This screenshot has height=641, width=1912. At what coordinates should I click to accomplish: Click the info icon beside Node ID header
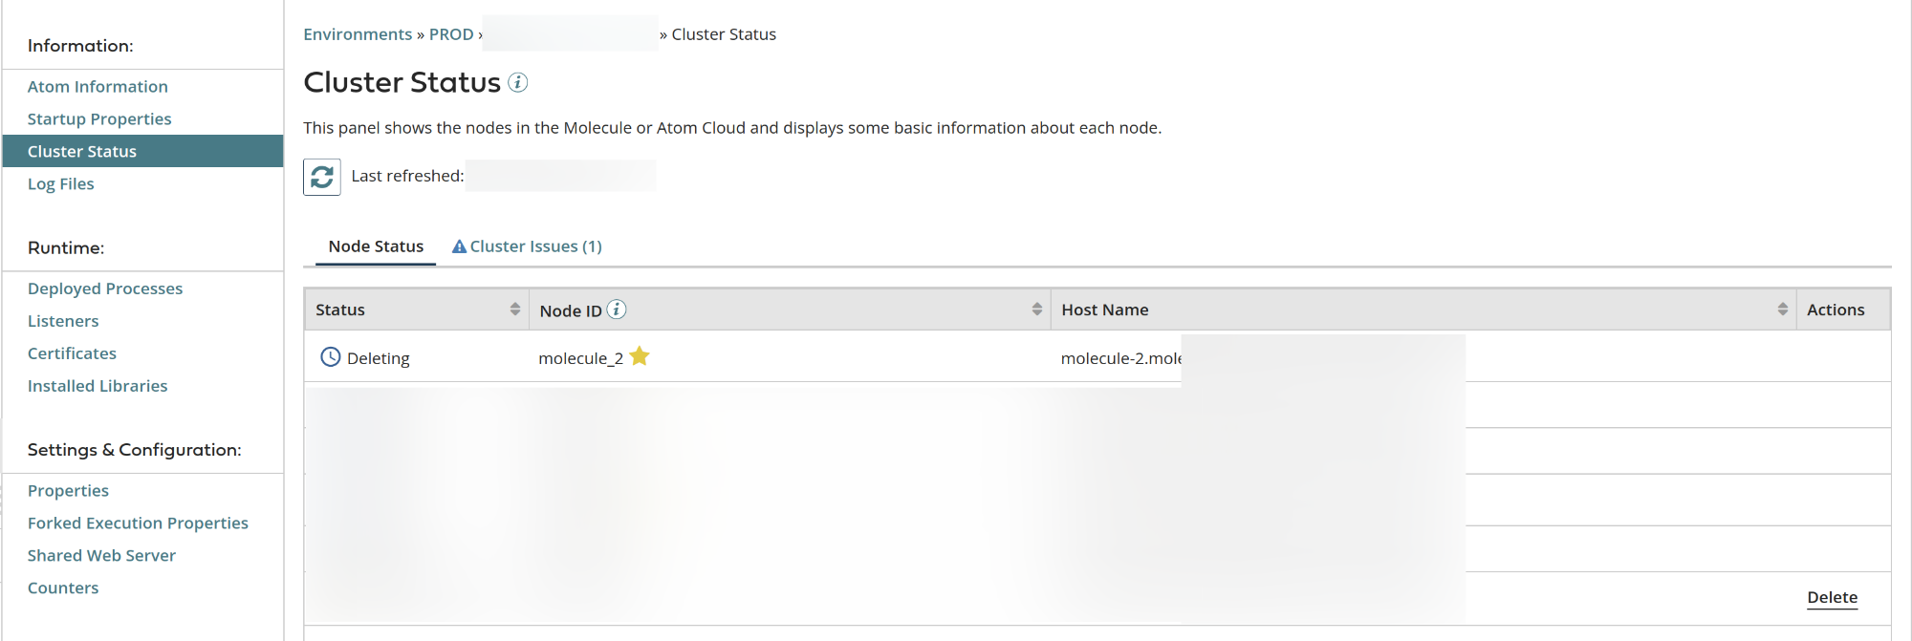click(x=617, y=310)
